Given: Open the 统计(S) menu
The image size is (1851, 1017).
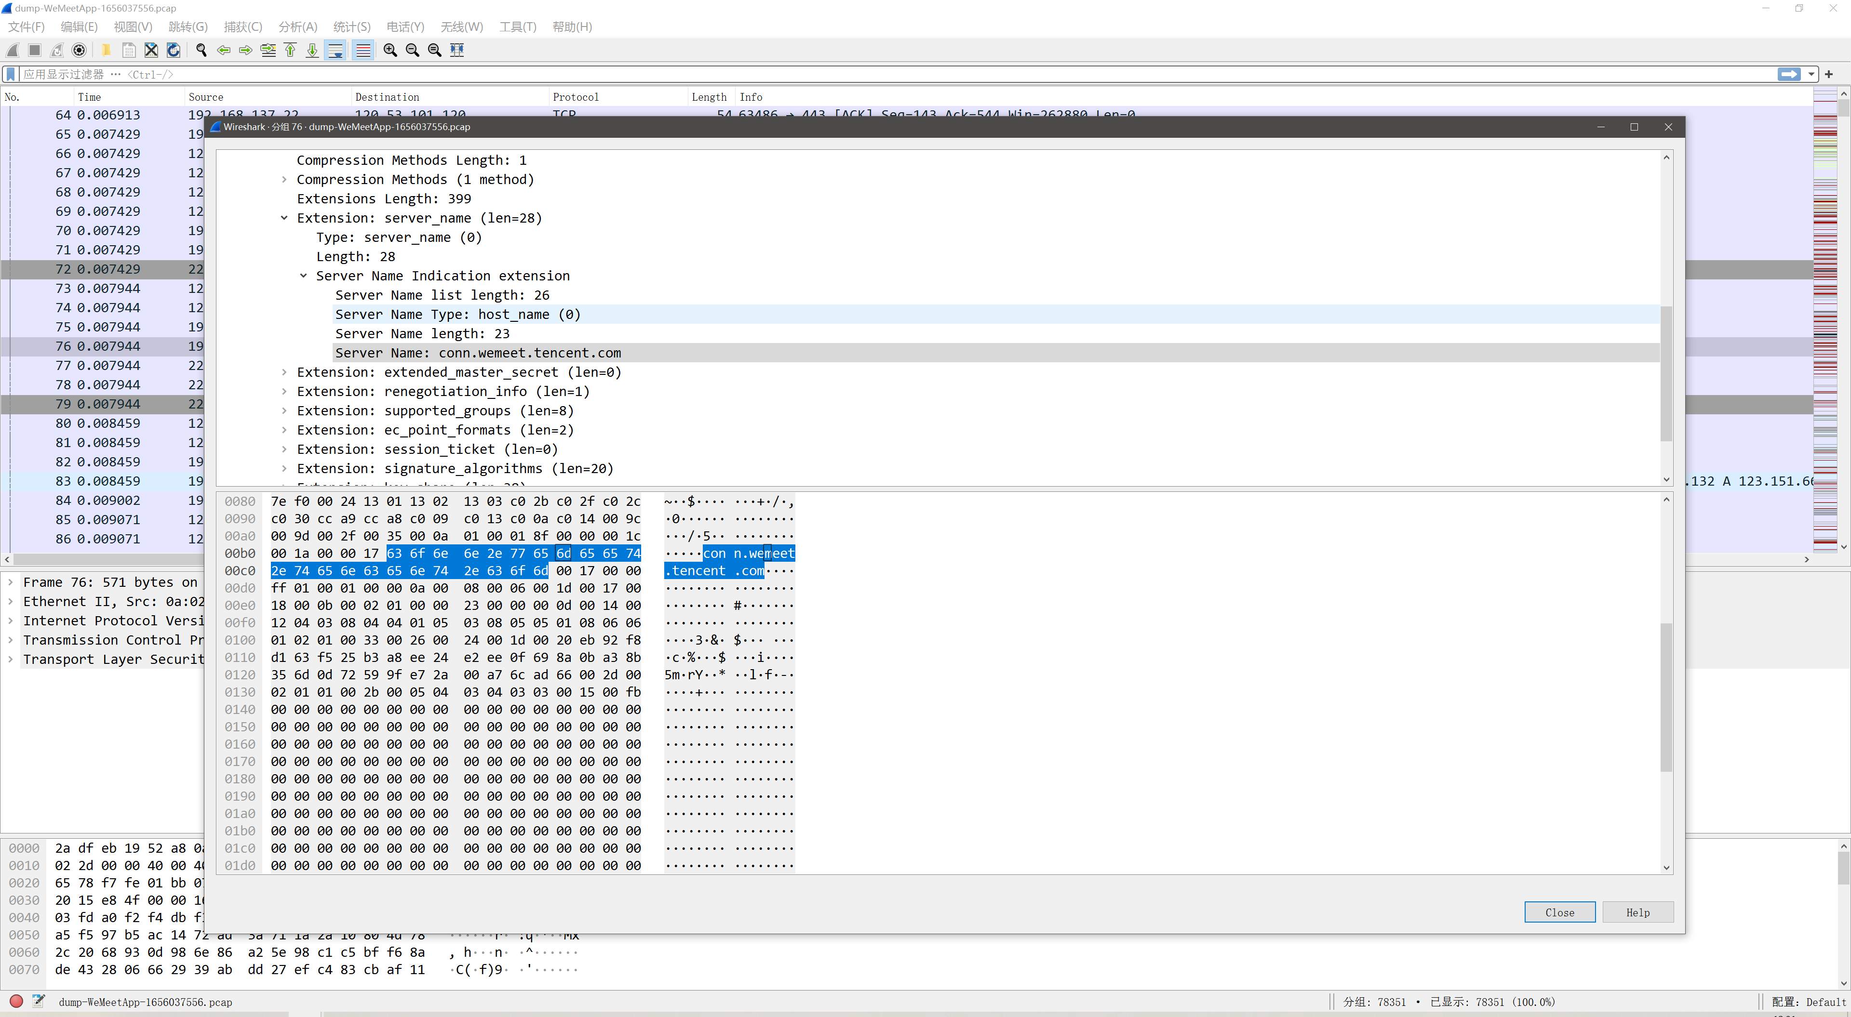Looking at the screenshot, I should (x=351, y=26).
